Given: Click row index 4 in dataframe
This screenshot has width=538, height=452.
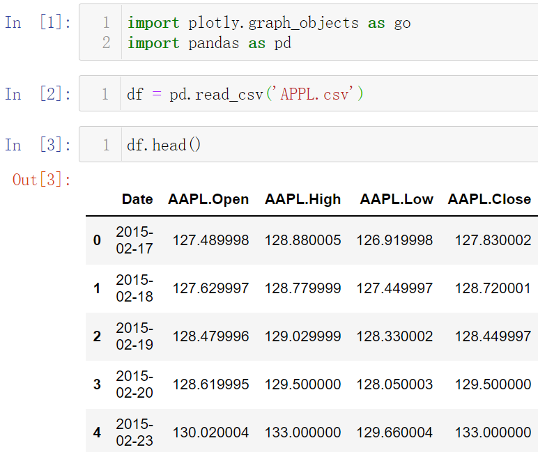Looking at the screenshot, I should pos(97,432).
